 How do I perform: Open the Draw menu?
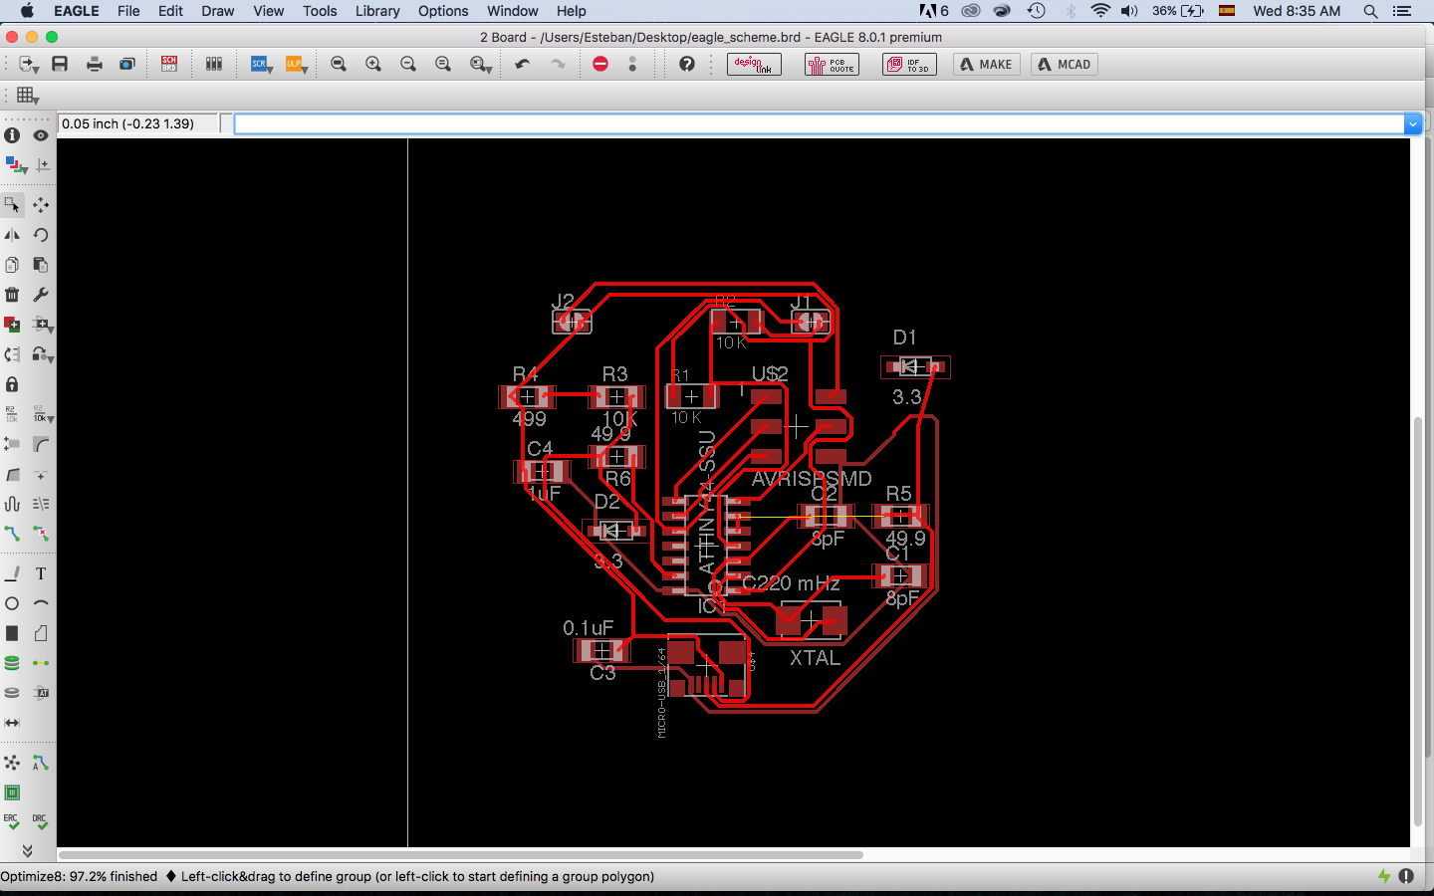click(217, 11)
